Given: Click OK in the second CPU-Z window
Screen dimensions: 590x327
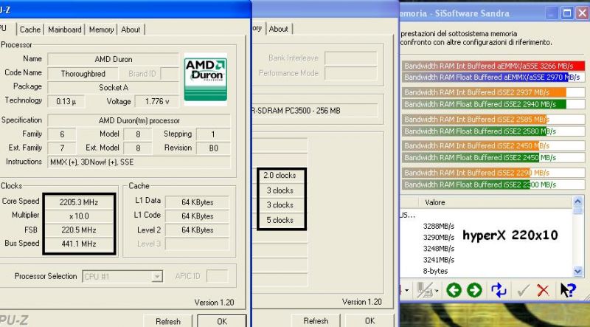Looking at the screenshot, I should coord(369,321).
